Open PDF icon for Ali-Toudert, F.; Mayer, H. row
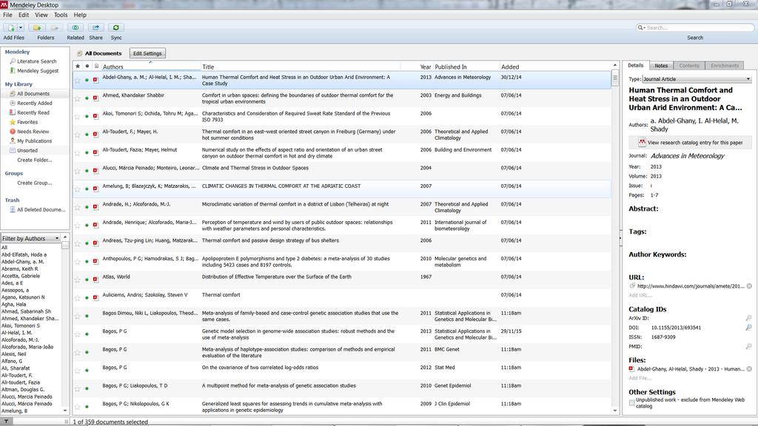This screenshot has height=426, width=758. pyautogui.click(x=95, y=135)
